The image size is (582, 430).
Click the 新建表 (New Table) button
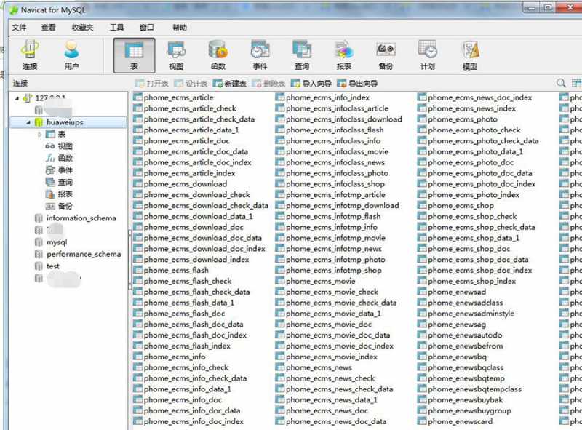coord(229,84)
